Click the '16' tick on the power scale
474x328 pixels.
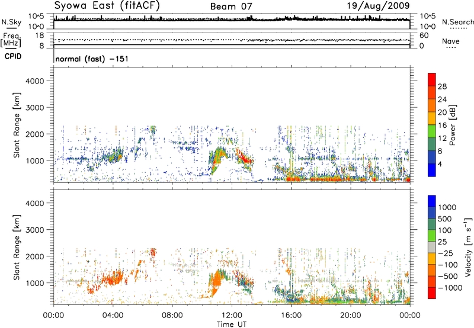click(442, 126)
